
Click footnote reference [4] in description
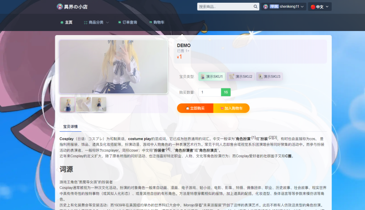[x=168, y=149]
